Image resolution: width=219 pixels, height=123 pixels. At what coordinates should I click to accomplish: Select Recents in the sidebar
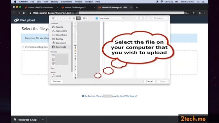click(x=59, y=27)
